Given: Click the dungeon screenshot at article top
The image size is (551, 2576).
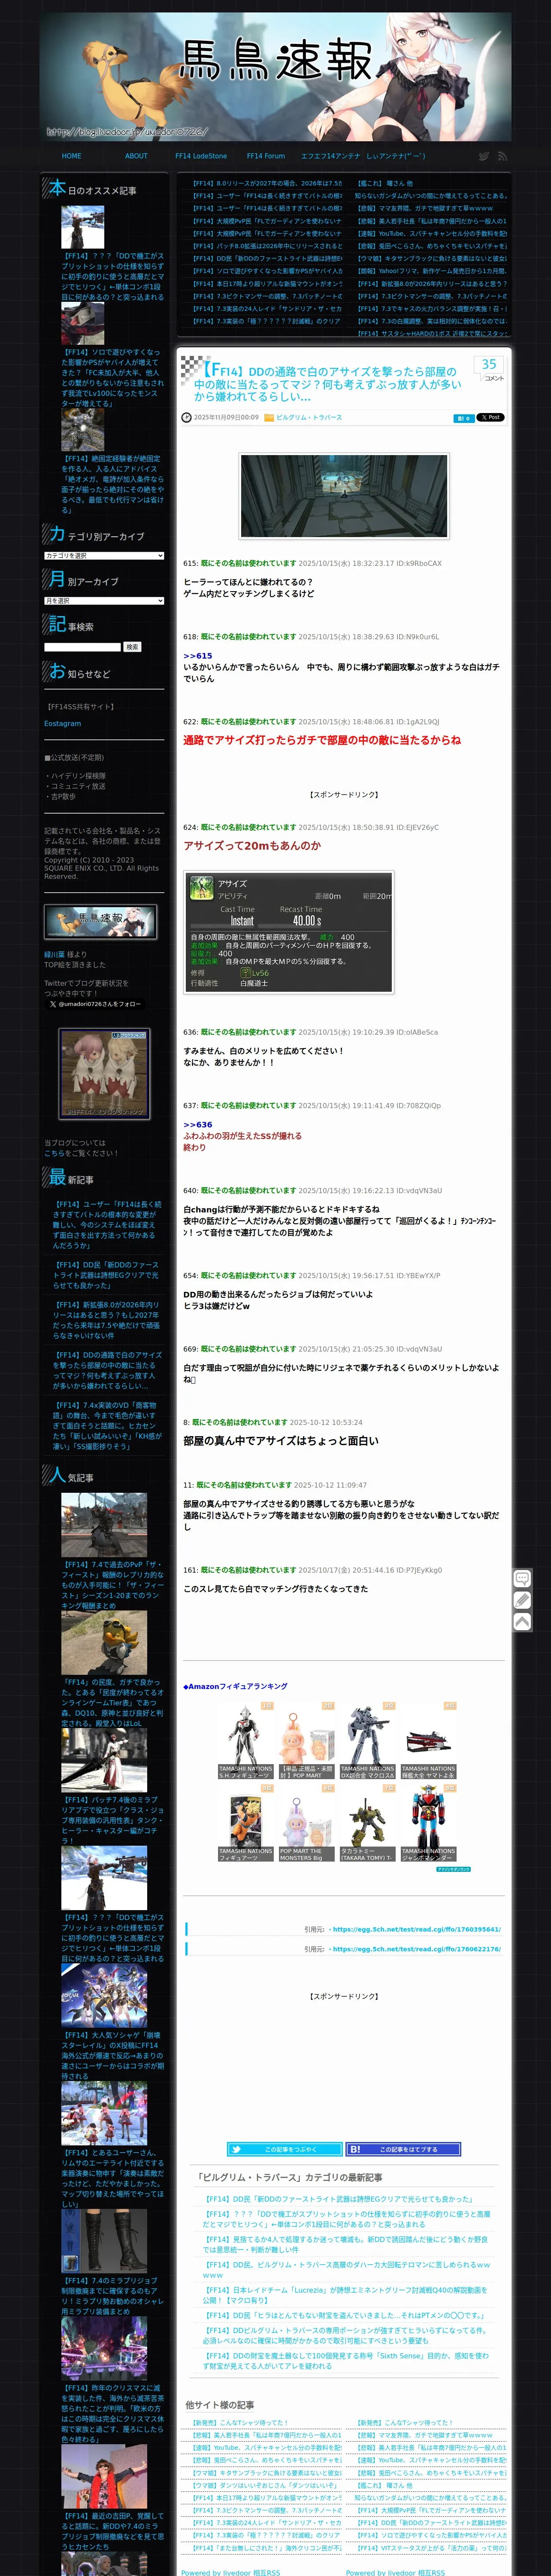Looking at the screenshot, I should pos(344,495).
